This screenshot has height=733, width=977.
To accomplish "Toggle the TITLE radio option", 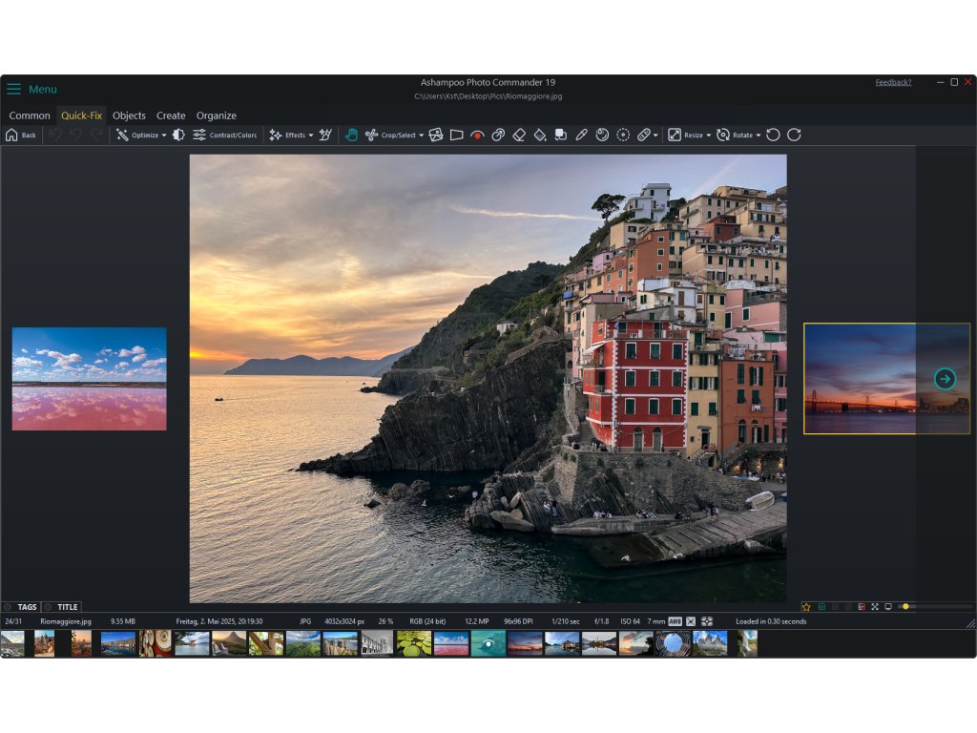I will [48, 607].
